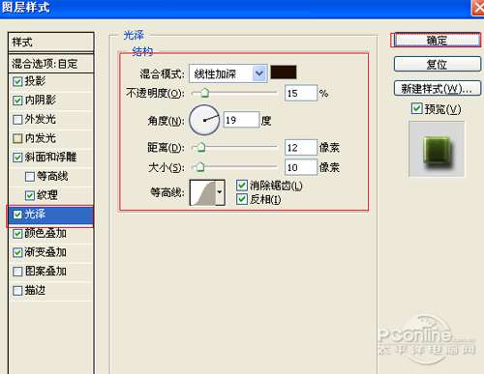Open the 等高线 contour picker arrow

click(x=220, y=192)
